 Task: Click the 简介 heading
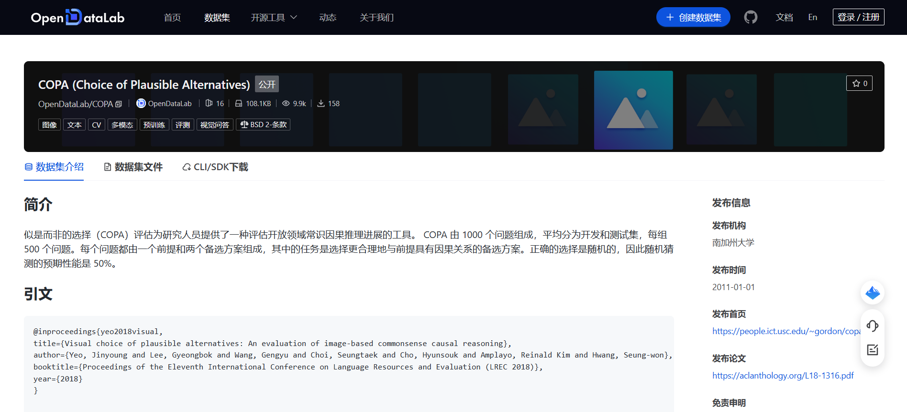[x=38, y=205]
